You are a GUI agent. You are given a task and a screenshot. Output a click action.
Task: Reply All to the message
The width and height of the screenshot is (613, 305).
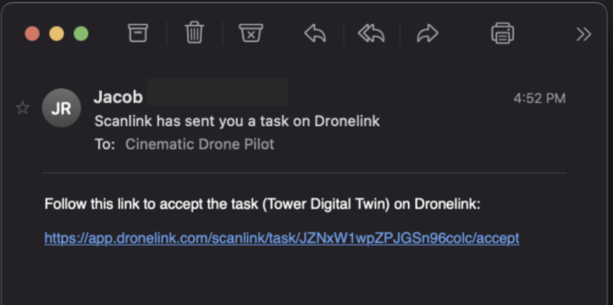coord(371,34)
